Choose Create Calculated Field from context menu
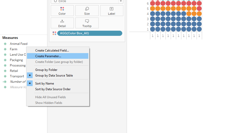The width and height of the screenshot is (250, 133). [x=58, y=51]
